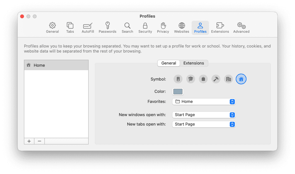Select the hammer profile symbol
This screenshot has width=295, height=174.
click(216, 79)
